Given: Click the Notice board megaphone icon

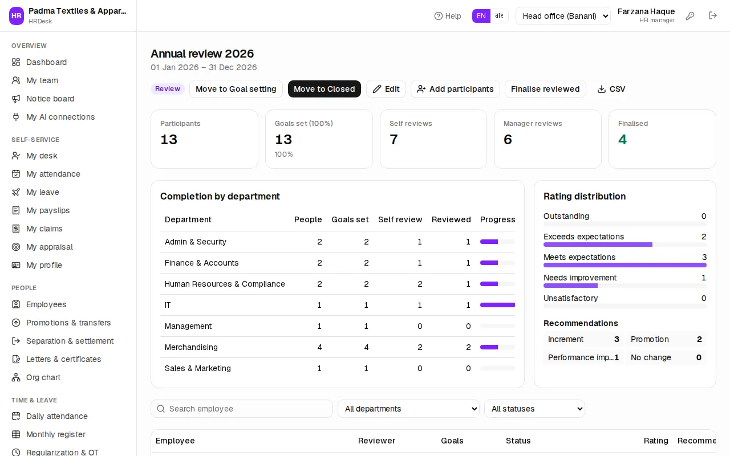Looking at the screenshot, I should [x=16, y=99].
